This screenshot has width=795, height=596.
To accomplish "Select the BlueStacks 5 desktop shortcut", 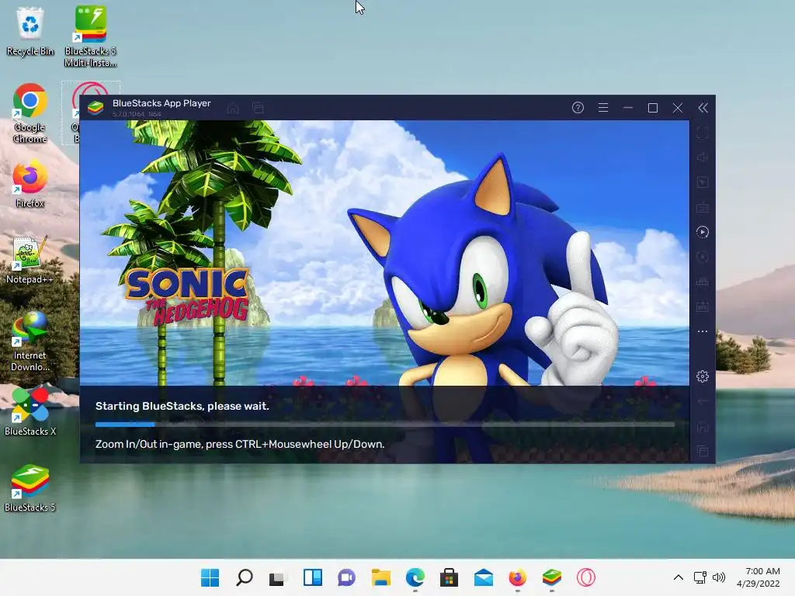I will pos(30,487).
